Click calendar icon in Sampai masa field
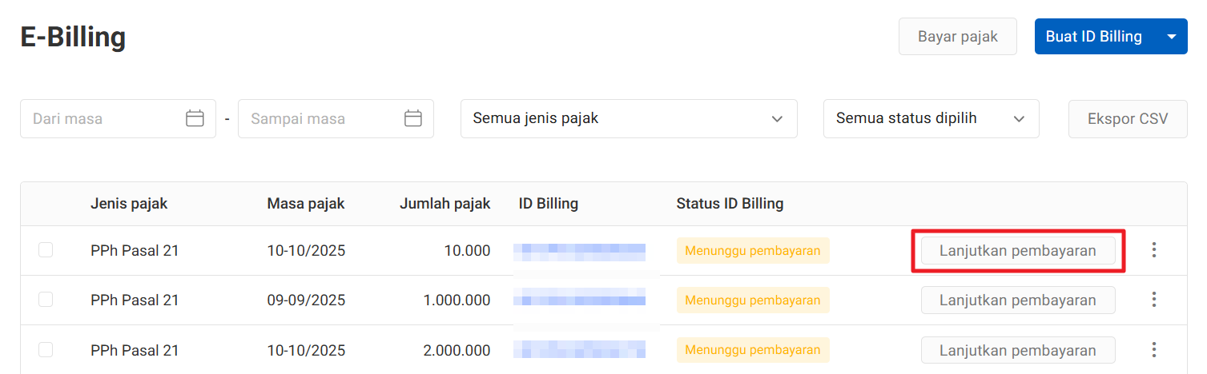The image size is (1207, 374). click(412, 118)
